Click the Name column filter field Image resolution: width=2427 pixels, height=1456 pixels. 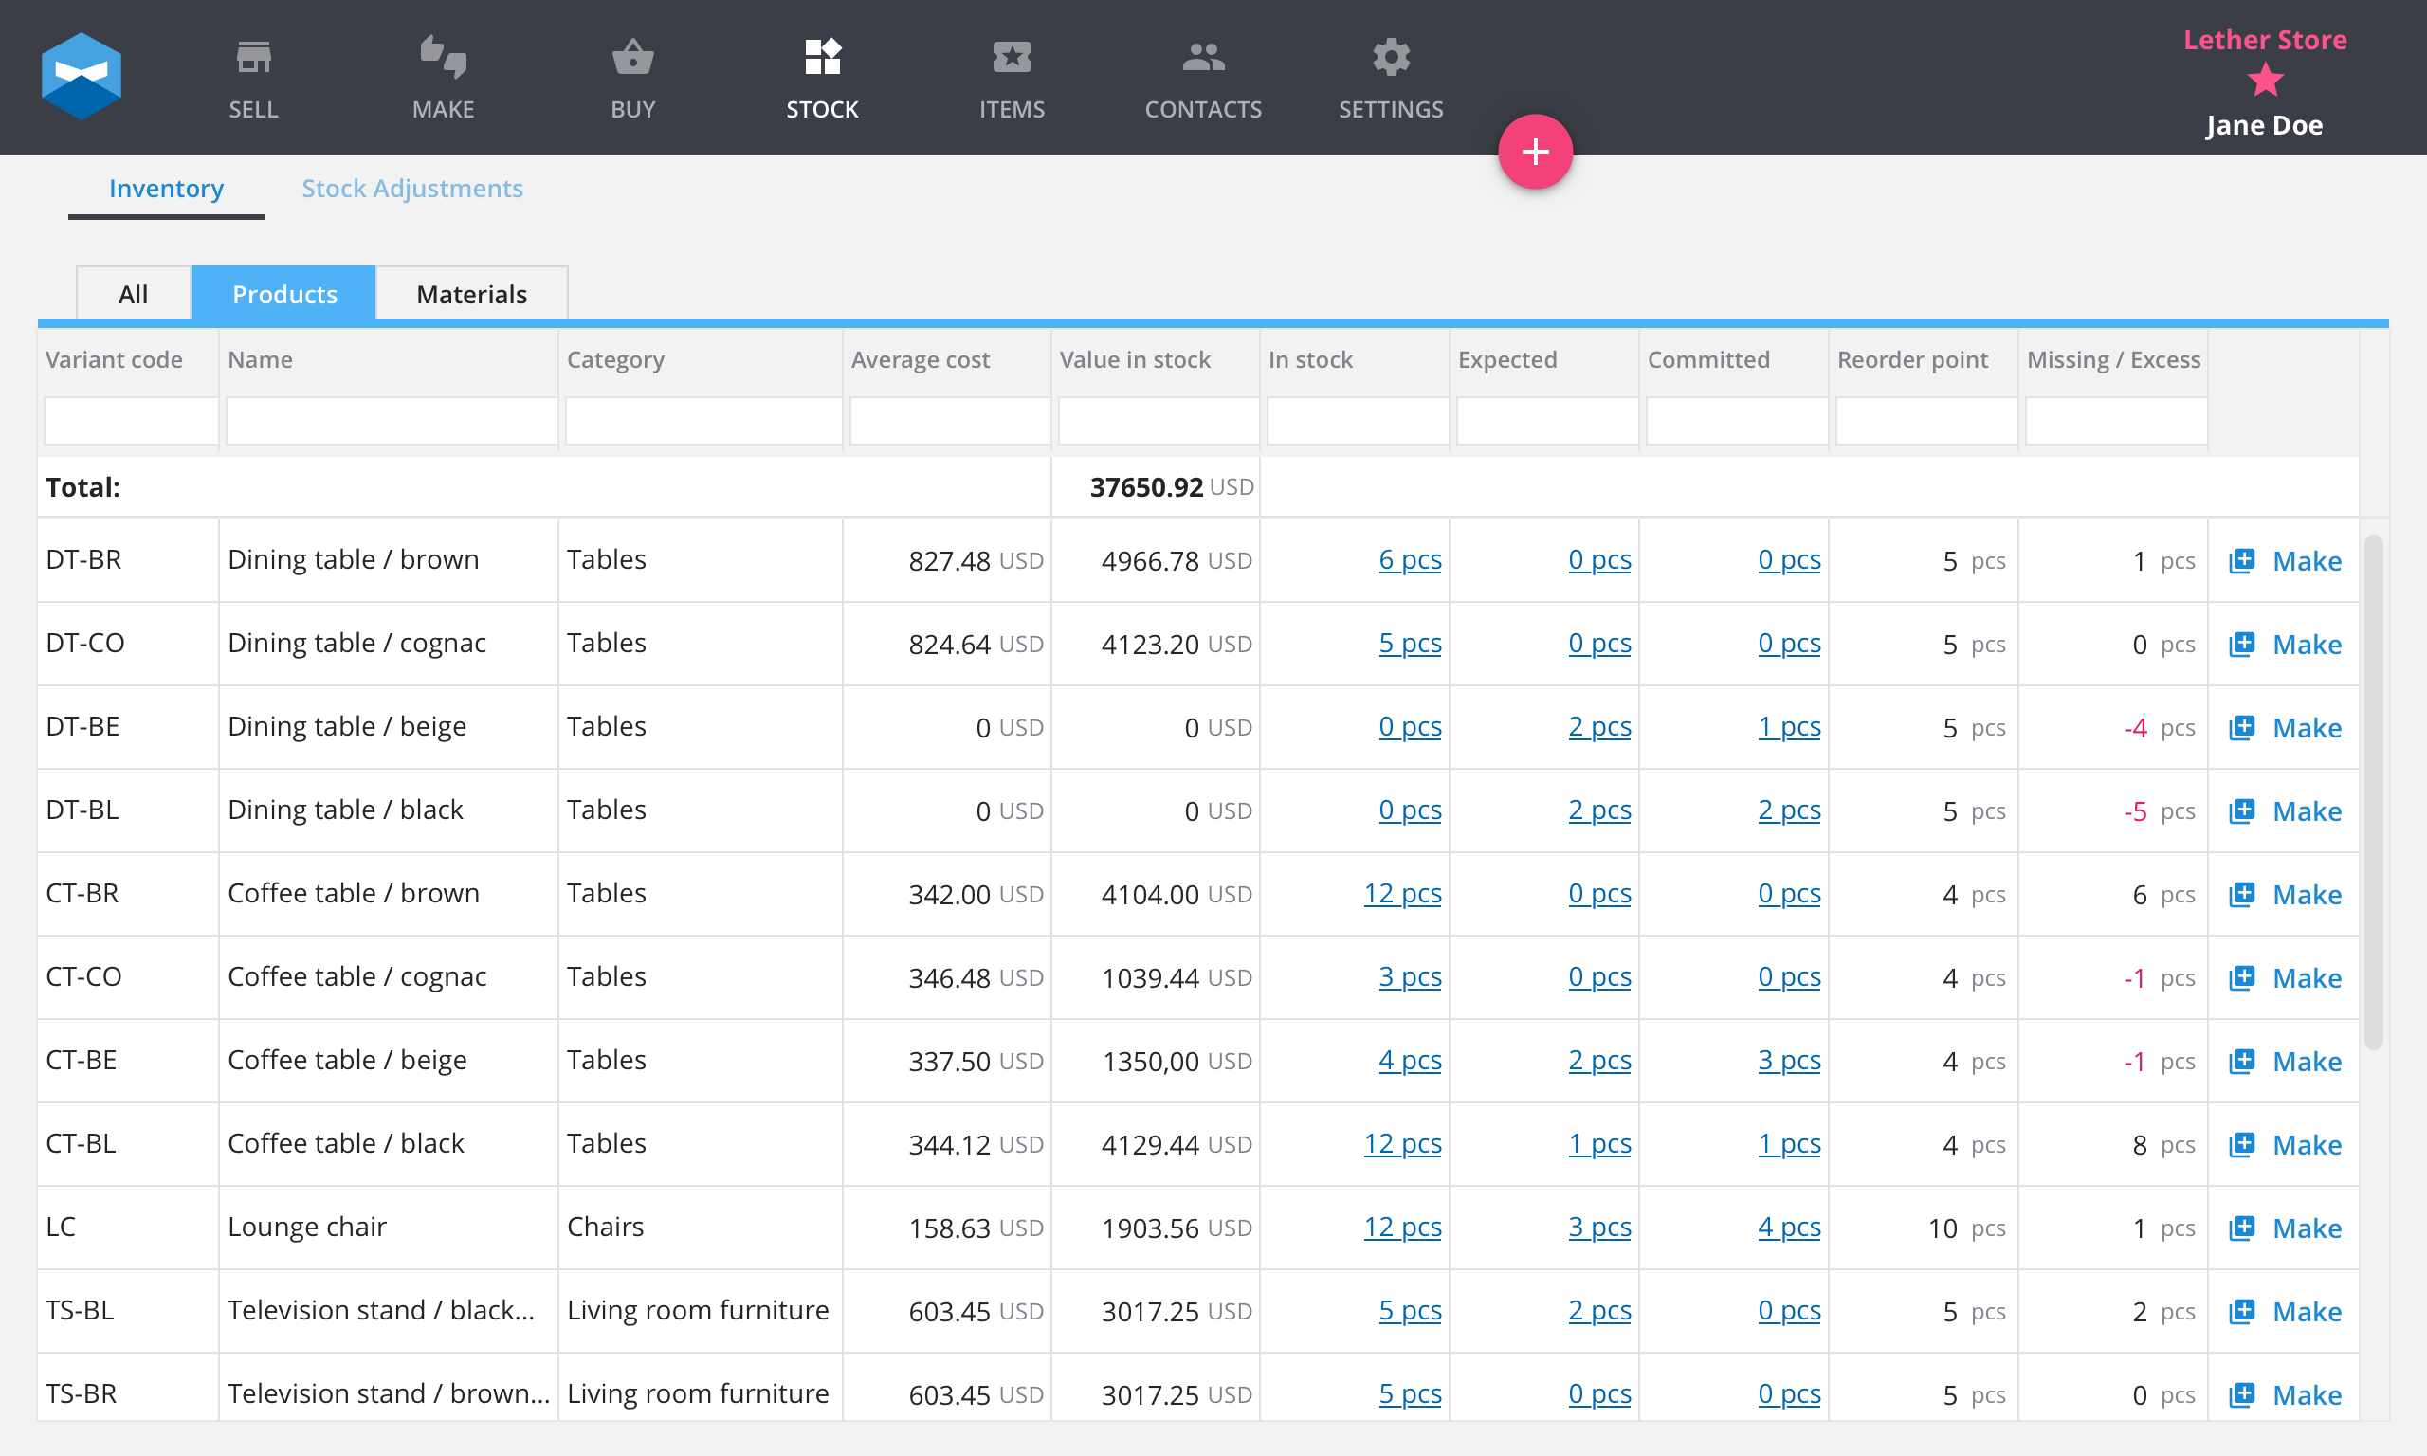click(x=390, y=420)
